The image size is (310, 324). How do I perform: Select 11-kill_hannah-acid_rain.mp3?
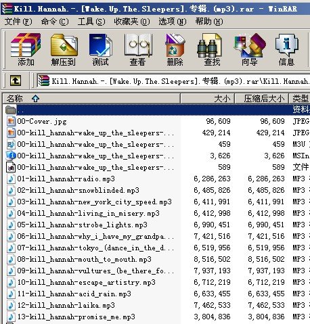(x=74, y=294)
